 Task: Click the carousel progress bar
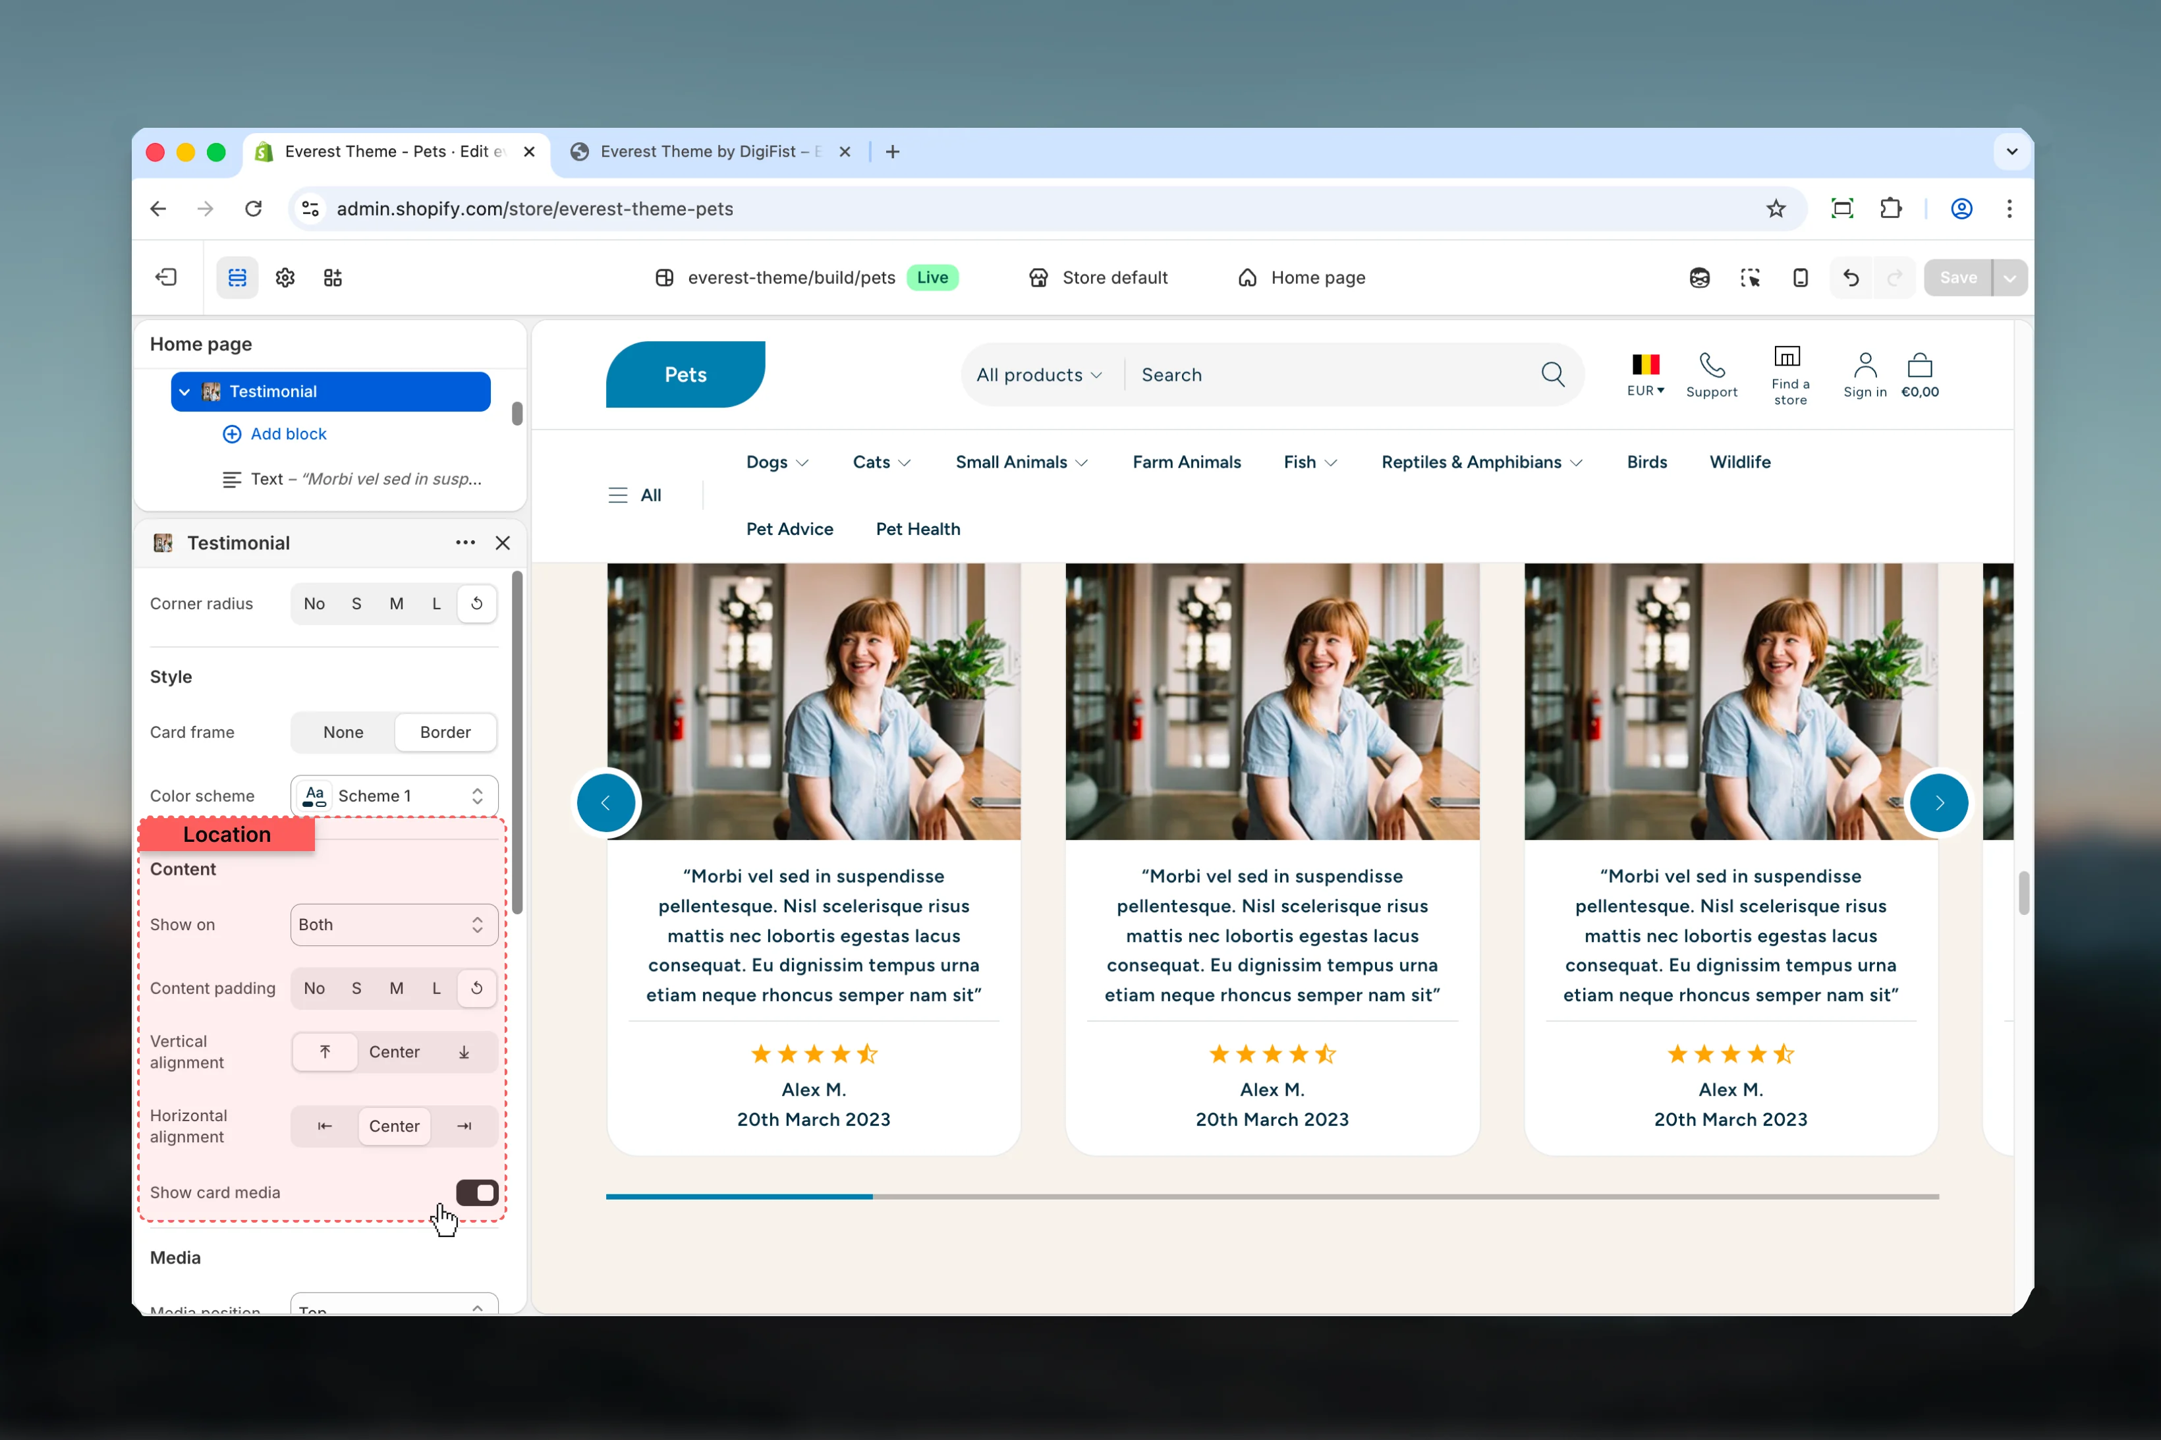(1272, 1197)
